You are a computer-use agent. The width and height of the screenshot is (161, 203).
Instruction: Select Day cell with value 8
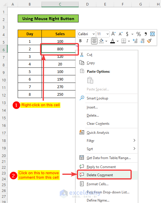tap(30, 94)
